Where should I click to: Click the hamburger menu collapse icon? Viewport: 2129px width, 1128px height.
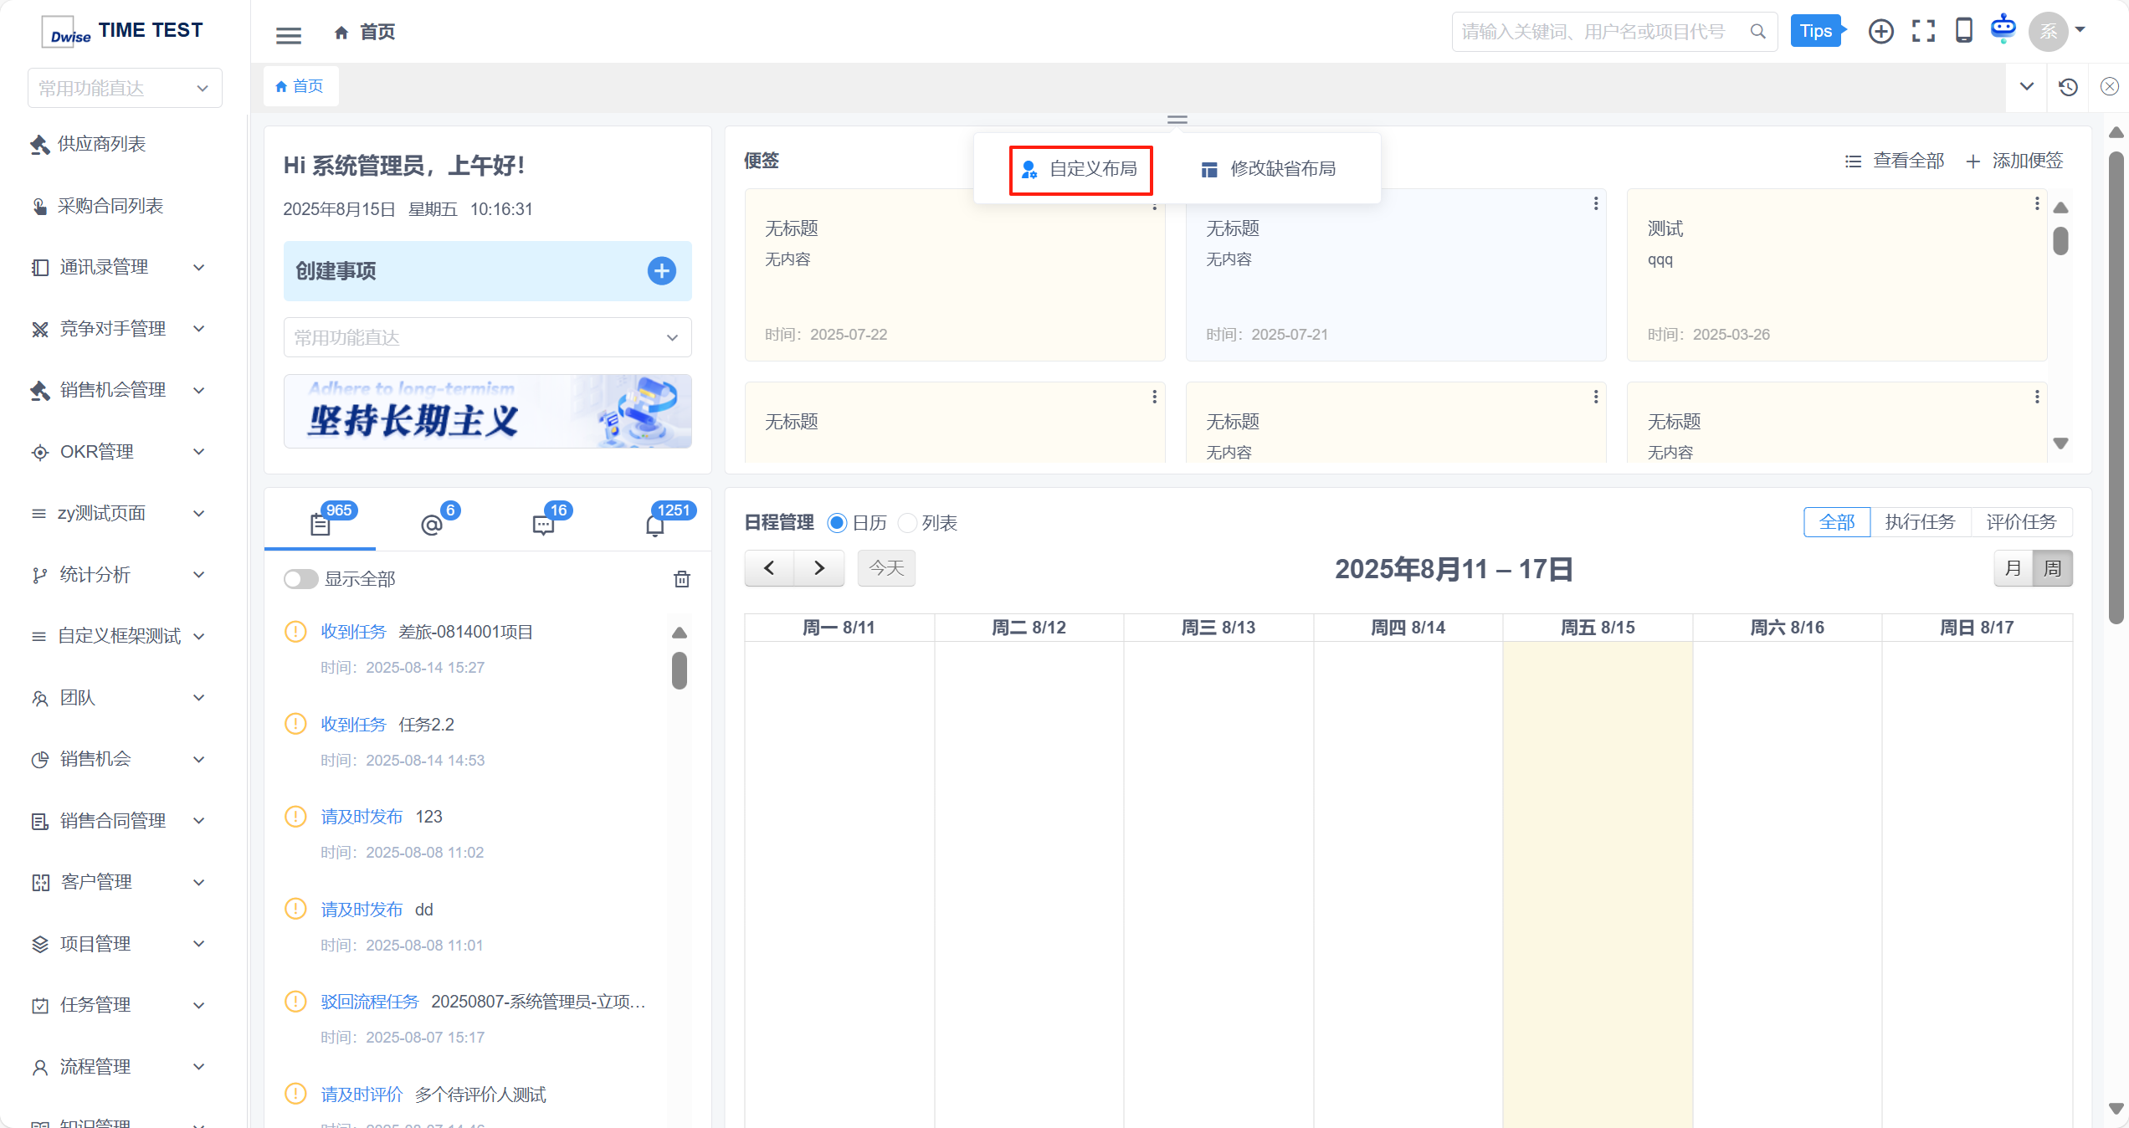pos(288,34)
